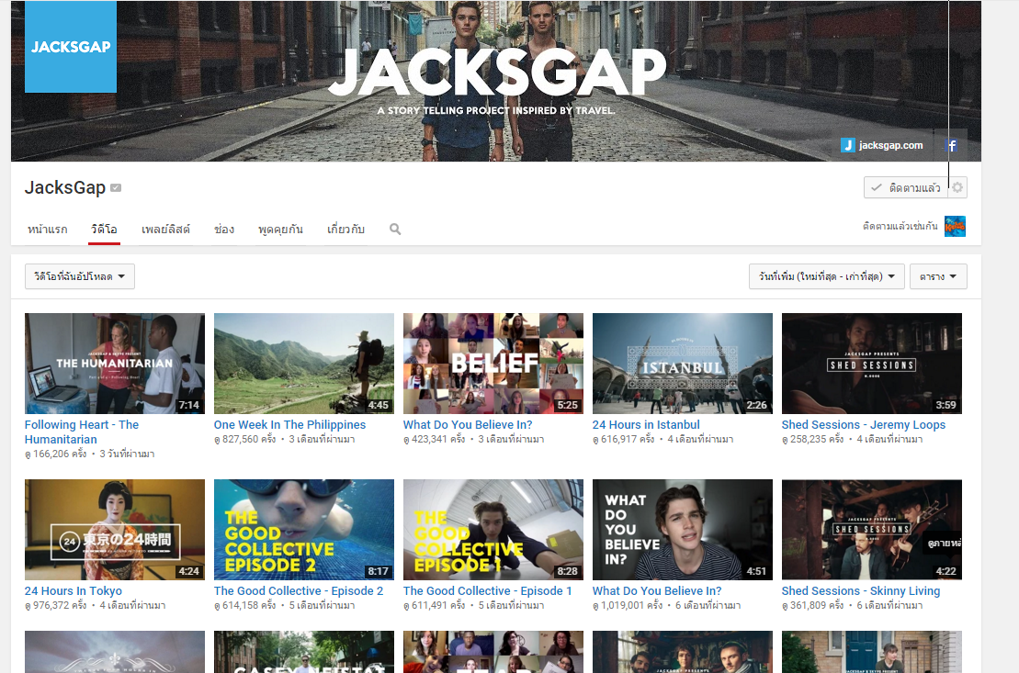Open the JACKSGAP channel avatar logo
This screenshot has height=673, width=1019.
tap(71, 47)
